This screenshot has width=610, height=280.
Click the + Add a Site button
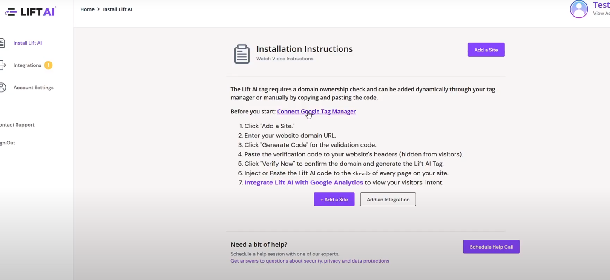point(334,199)
